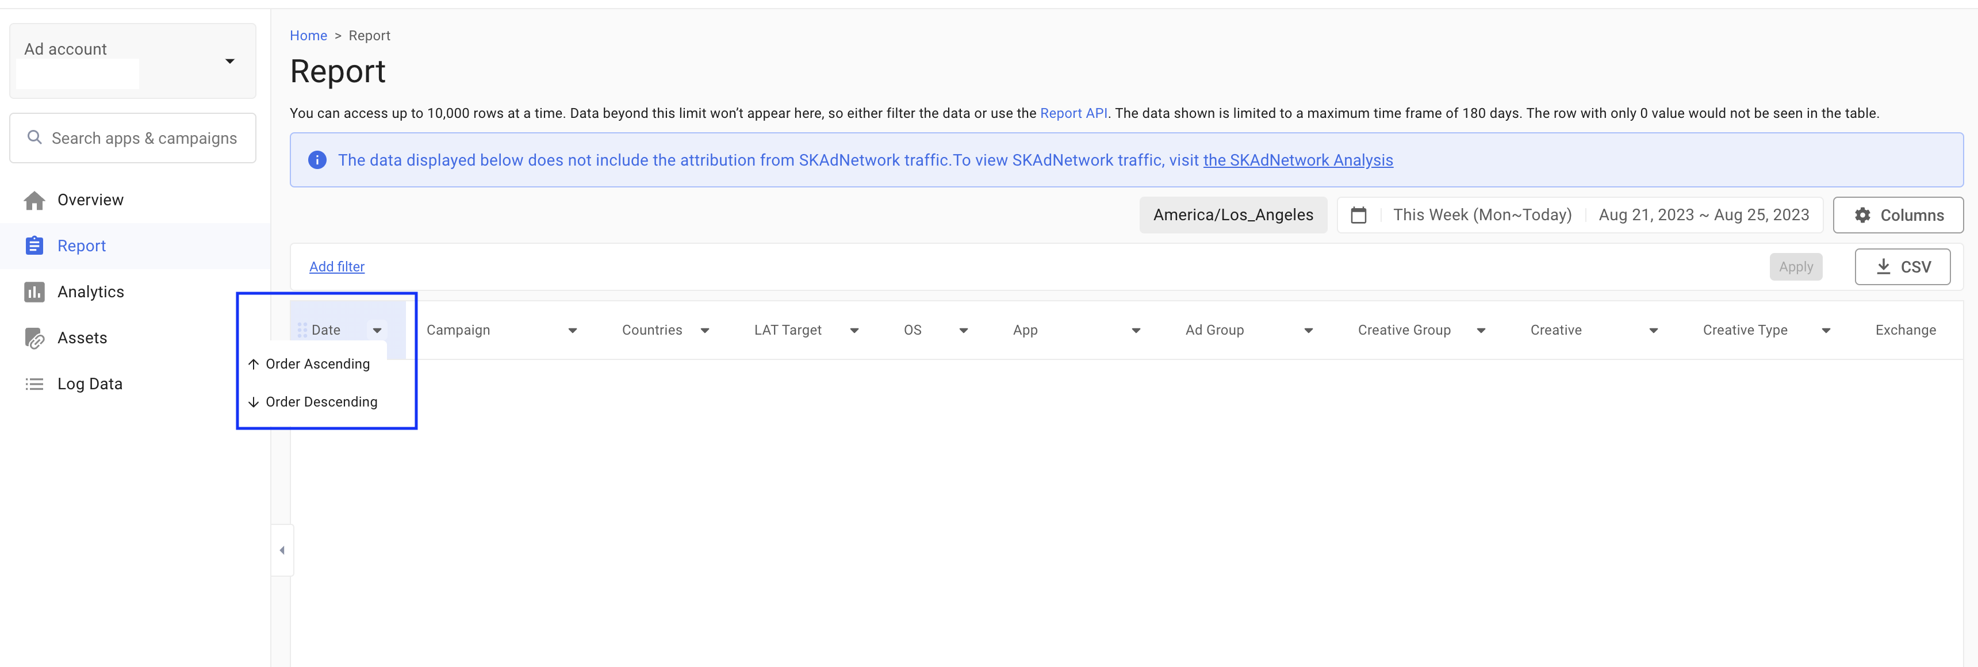
Task: Click Add filter above the table
Action: point(336,266)
